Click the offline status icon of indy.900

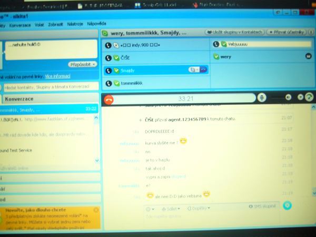[x=116, y=45]
